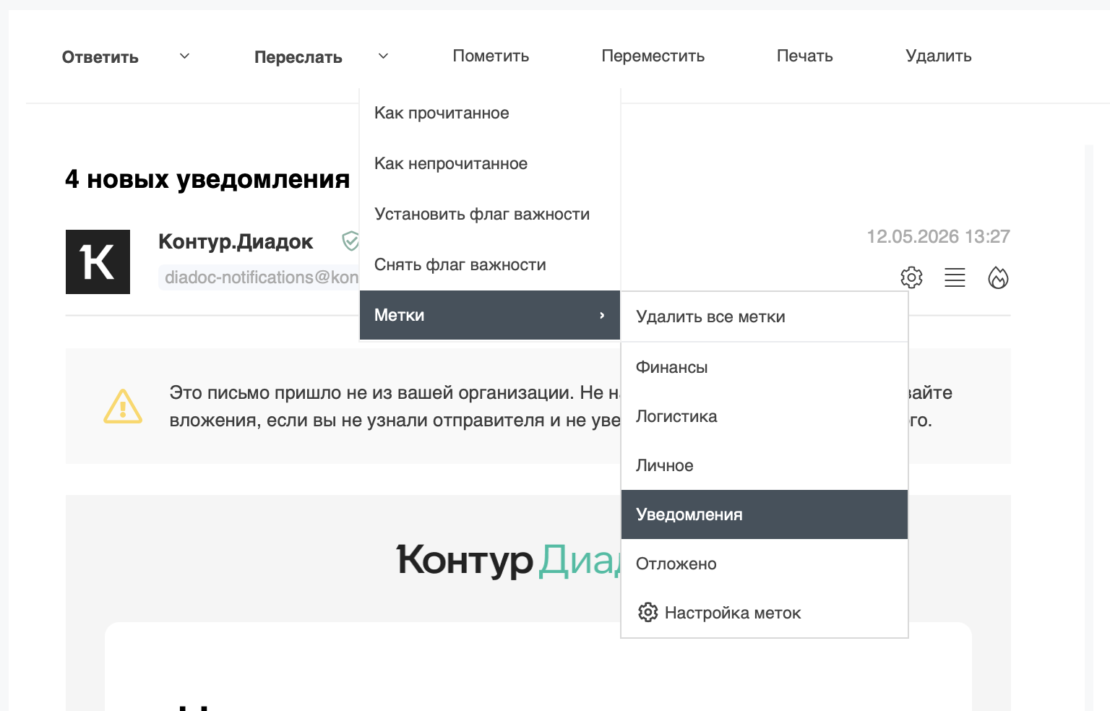Click the Контур.Диадок sender avatar

click(98, 262)
